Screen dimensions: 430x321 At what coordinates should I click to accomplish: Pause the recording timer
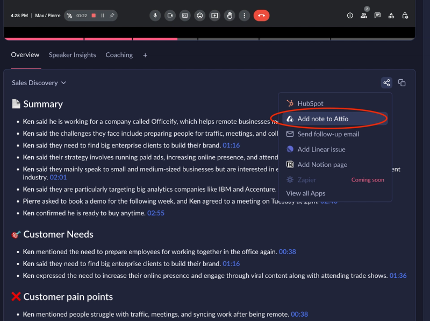pyautogui.click(x=103, y=16)
